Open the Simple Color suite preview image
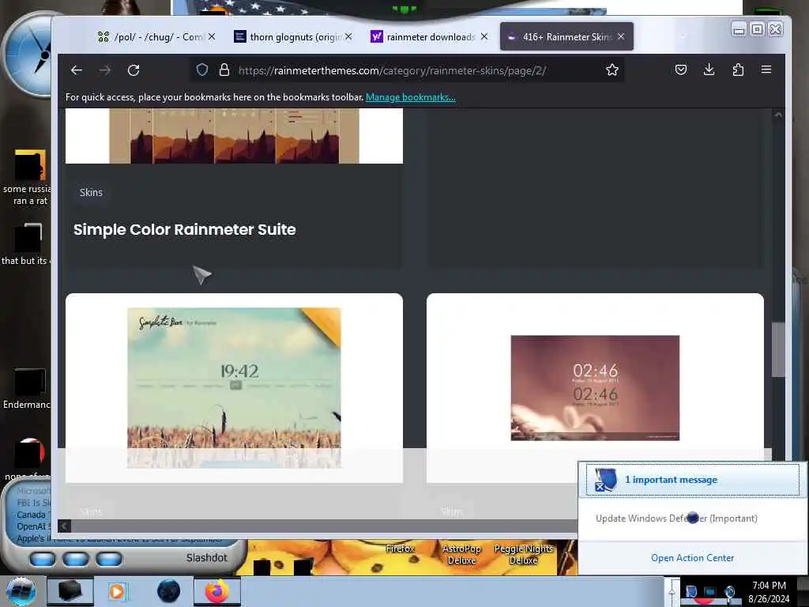Viewport: 809px width, 607px height. [x=234, y=136]
